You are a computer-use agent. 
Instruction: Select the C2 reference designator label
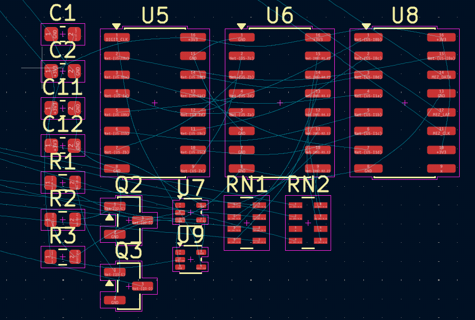[62, 50]
